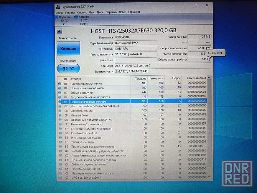This screenshot has width=257, height=193.
Task: Open the Файл menu
Action: pyautogui.click(x=59, y=12)
